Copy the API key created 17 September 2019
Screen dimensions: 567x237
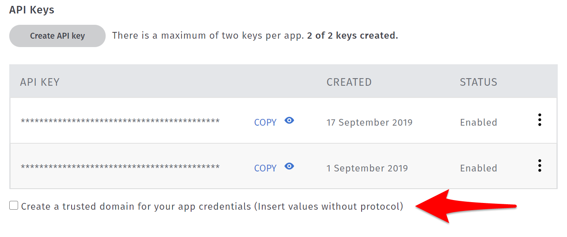click(x=265, y=123)
